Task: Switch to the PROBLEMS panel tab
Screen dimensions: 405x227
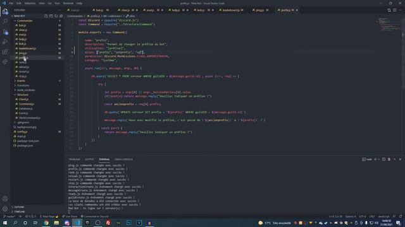Action: pos(75,160)
